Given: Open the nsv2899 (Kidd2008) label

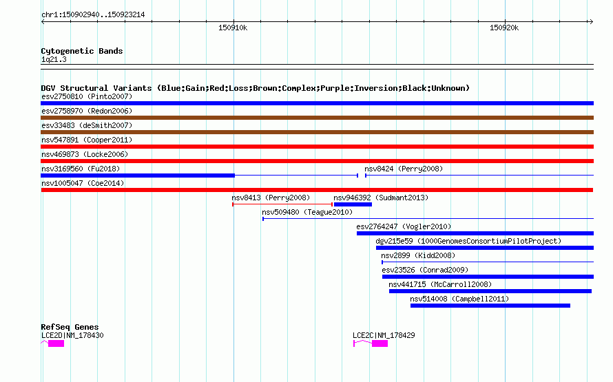Looking at the screenshot, I should click(x=418, y=255).
